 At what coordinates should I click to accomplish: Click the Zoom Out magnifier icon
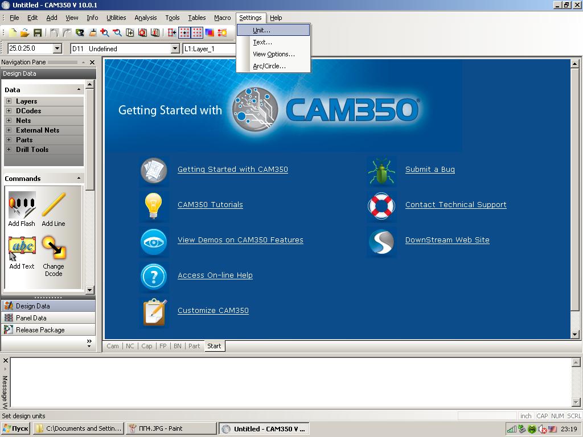(x=117, y=32)
